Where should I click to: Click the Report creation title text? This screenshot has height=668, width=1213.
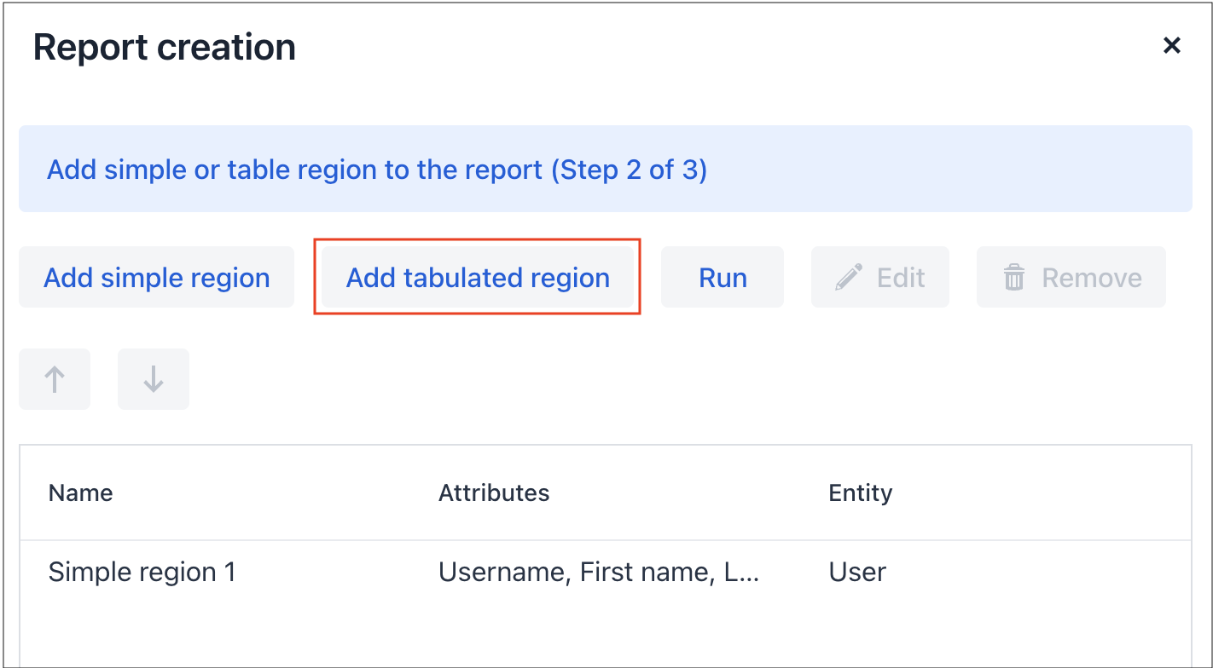pyautogui.click(x=165, y=47)
